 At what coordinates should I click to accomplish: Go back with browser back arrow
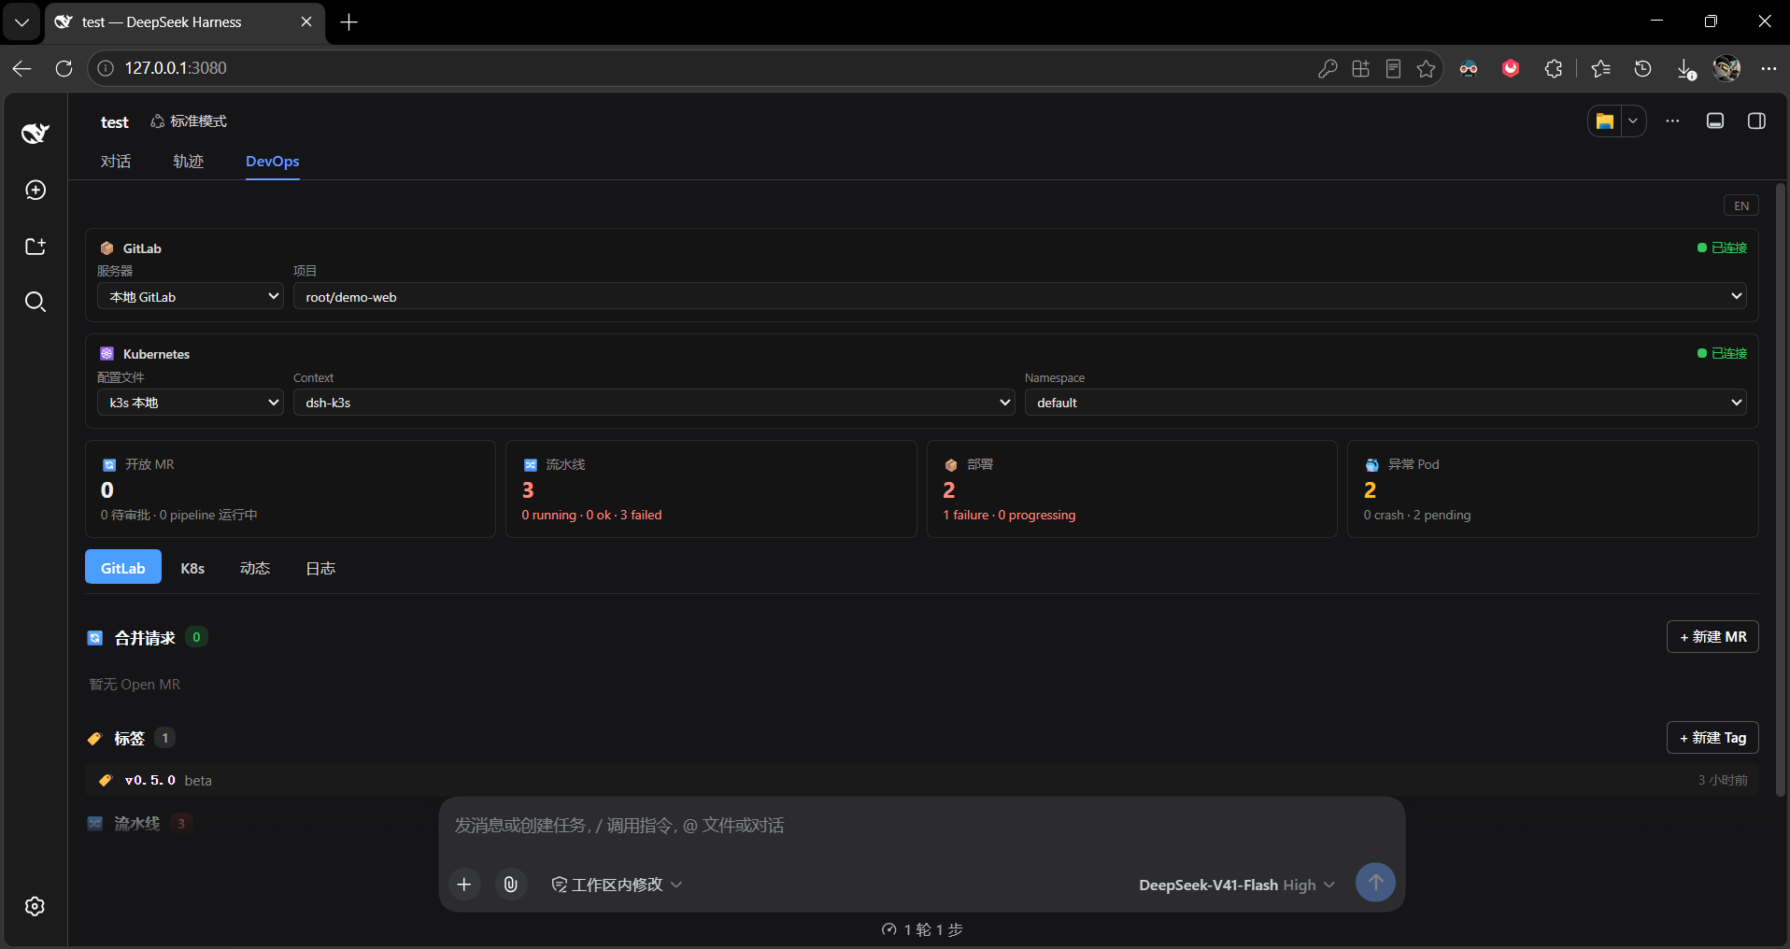(22, 68)
